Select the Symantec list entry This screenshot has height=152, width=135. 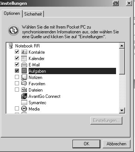click(x=38, y=103)
